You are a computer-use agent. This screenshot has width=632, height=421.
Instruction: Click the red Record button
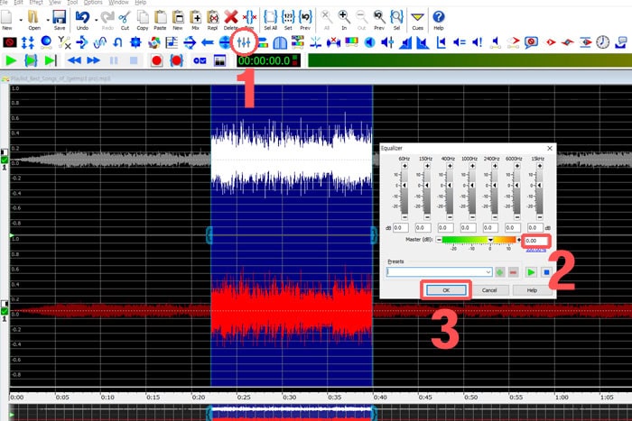(156, 60)
